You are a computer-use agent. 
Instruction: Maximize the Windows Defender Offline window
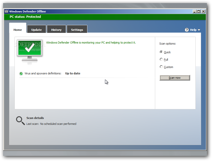pos(199,11)
